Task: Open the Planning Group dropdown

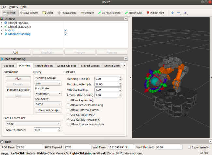Action: tap(48, 83)
